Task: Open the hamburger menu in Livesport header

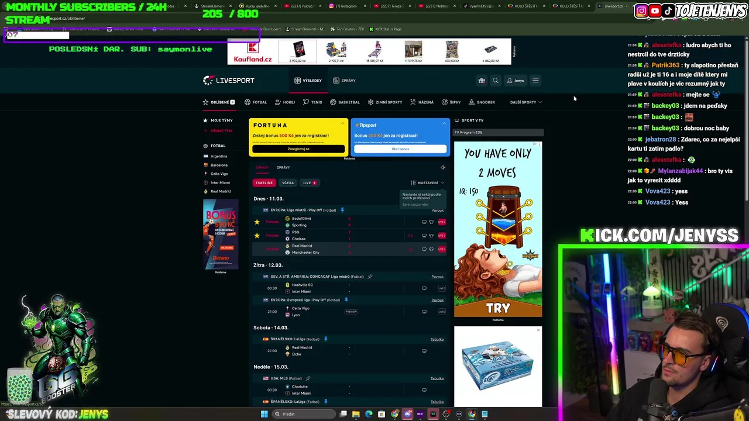Action: coord(535,81)
